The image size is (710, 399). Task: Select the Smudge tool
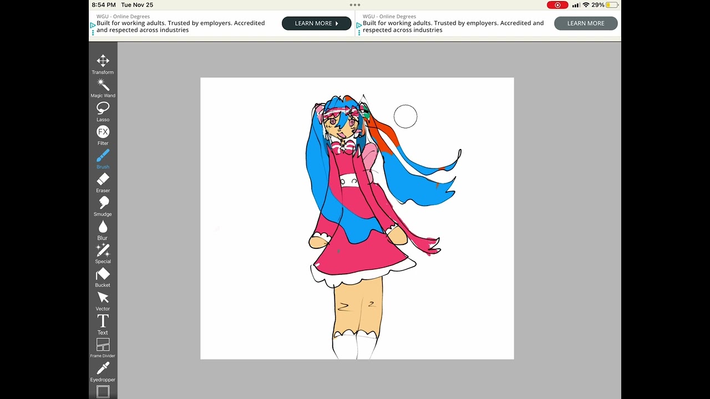pos(103,207)
